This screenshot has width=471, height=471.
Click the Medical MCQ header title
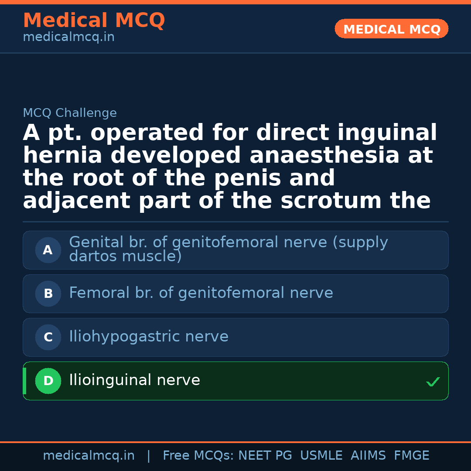(94, 20)
